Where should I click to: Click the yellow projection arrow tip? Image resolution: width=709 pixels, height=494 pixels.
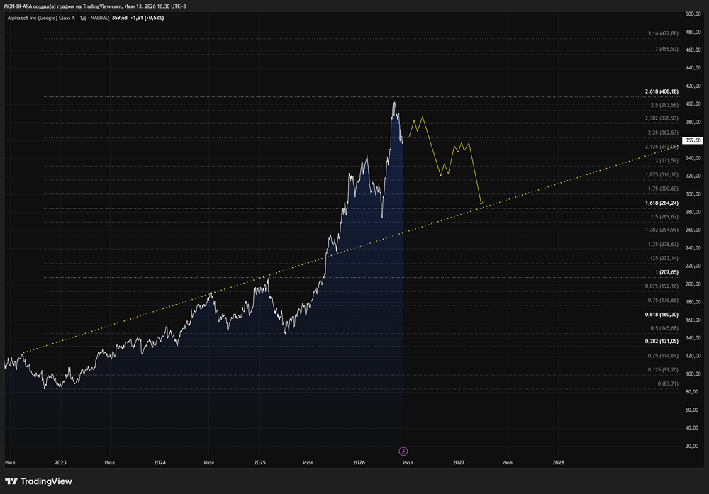point(481,203)
